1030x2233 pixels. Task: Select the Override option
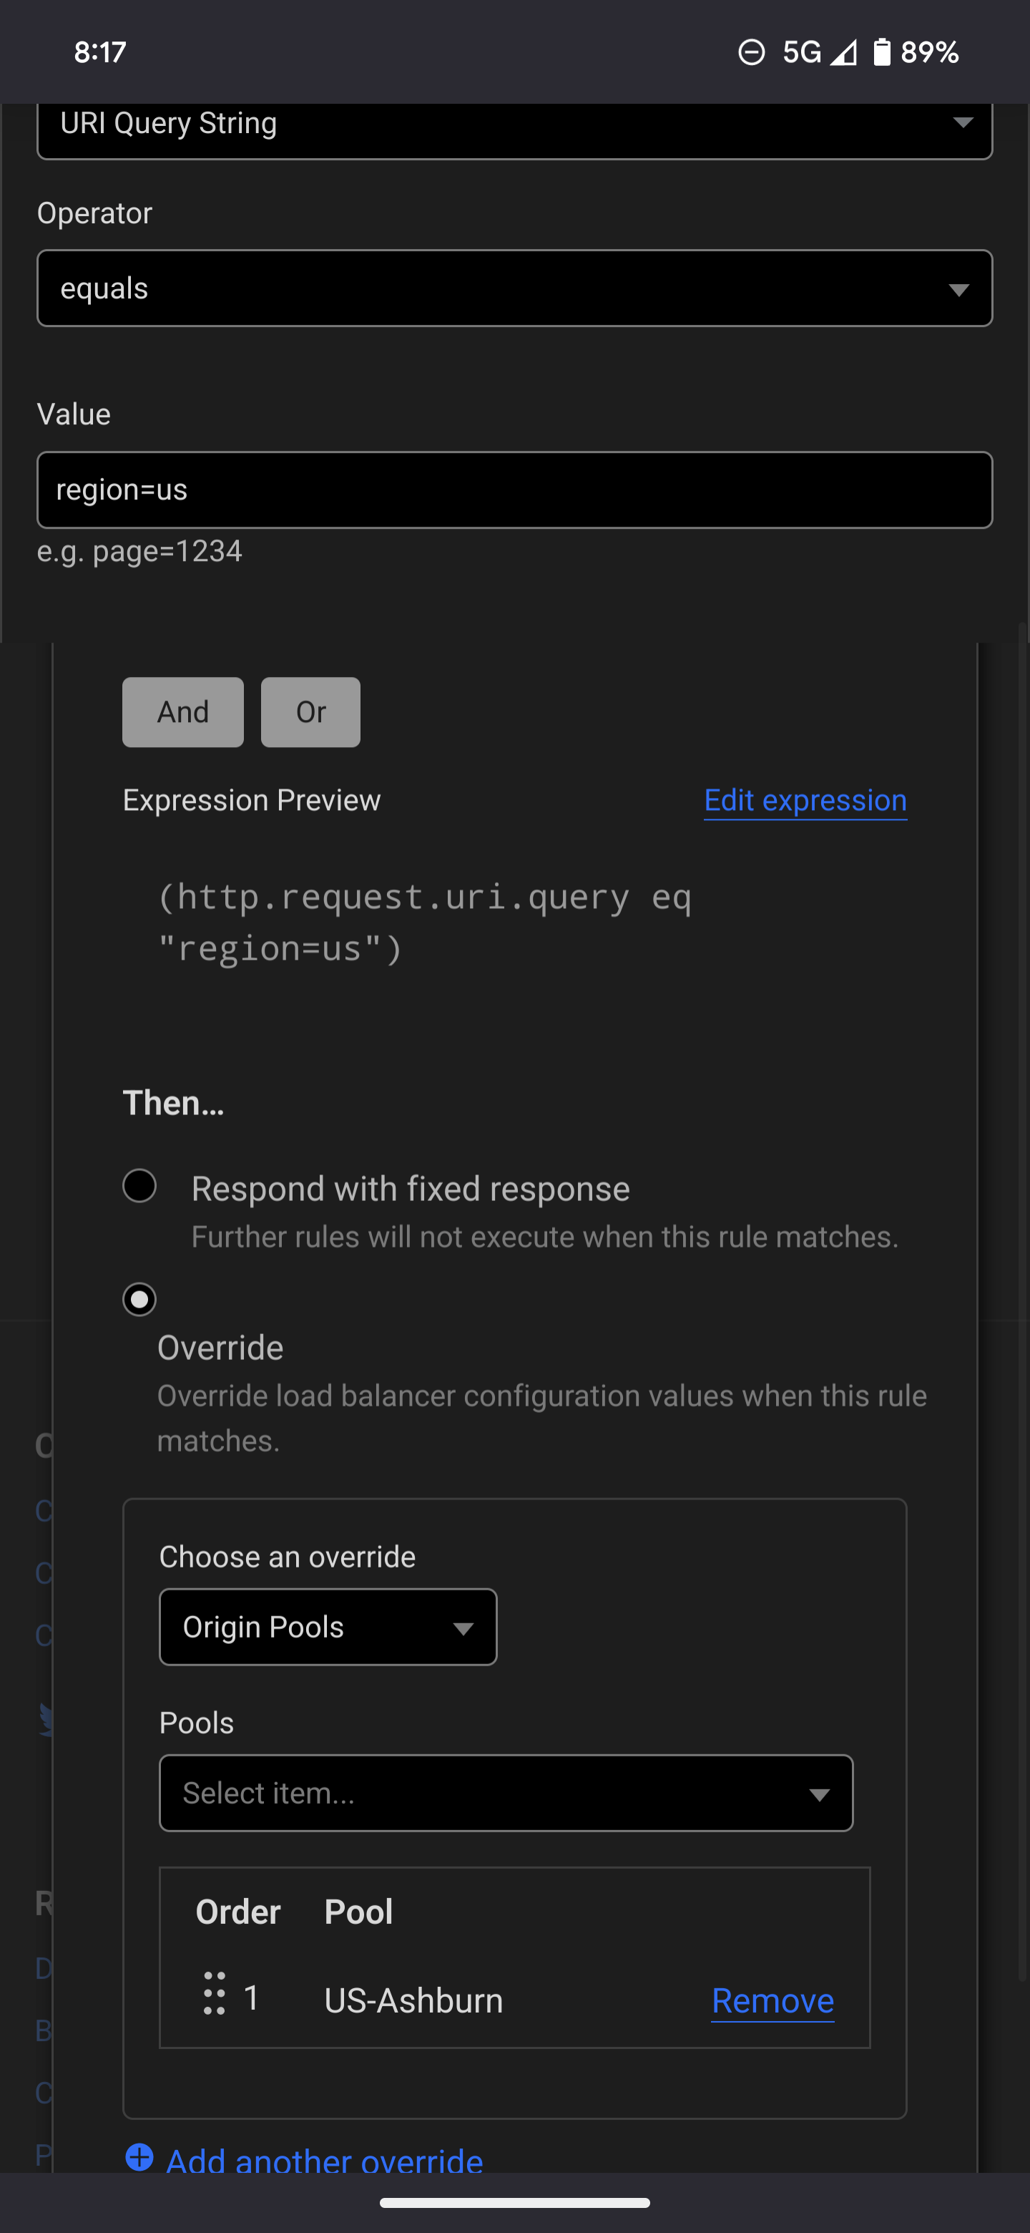139,1298
